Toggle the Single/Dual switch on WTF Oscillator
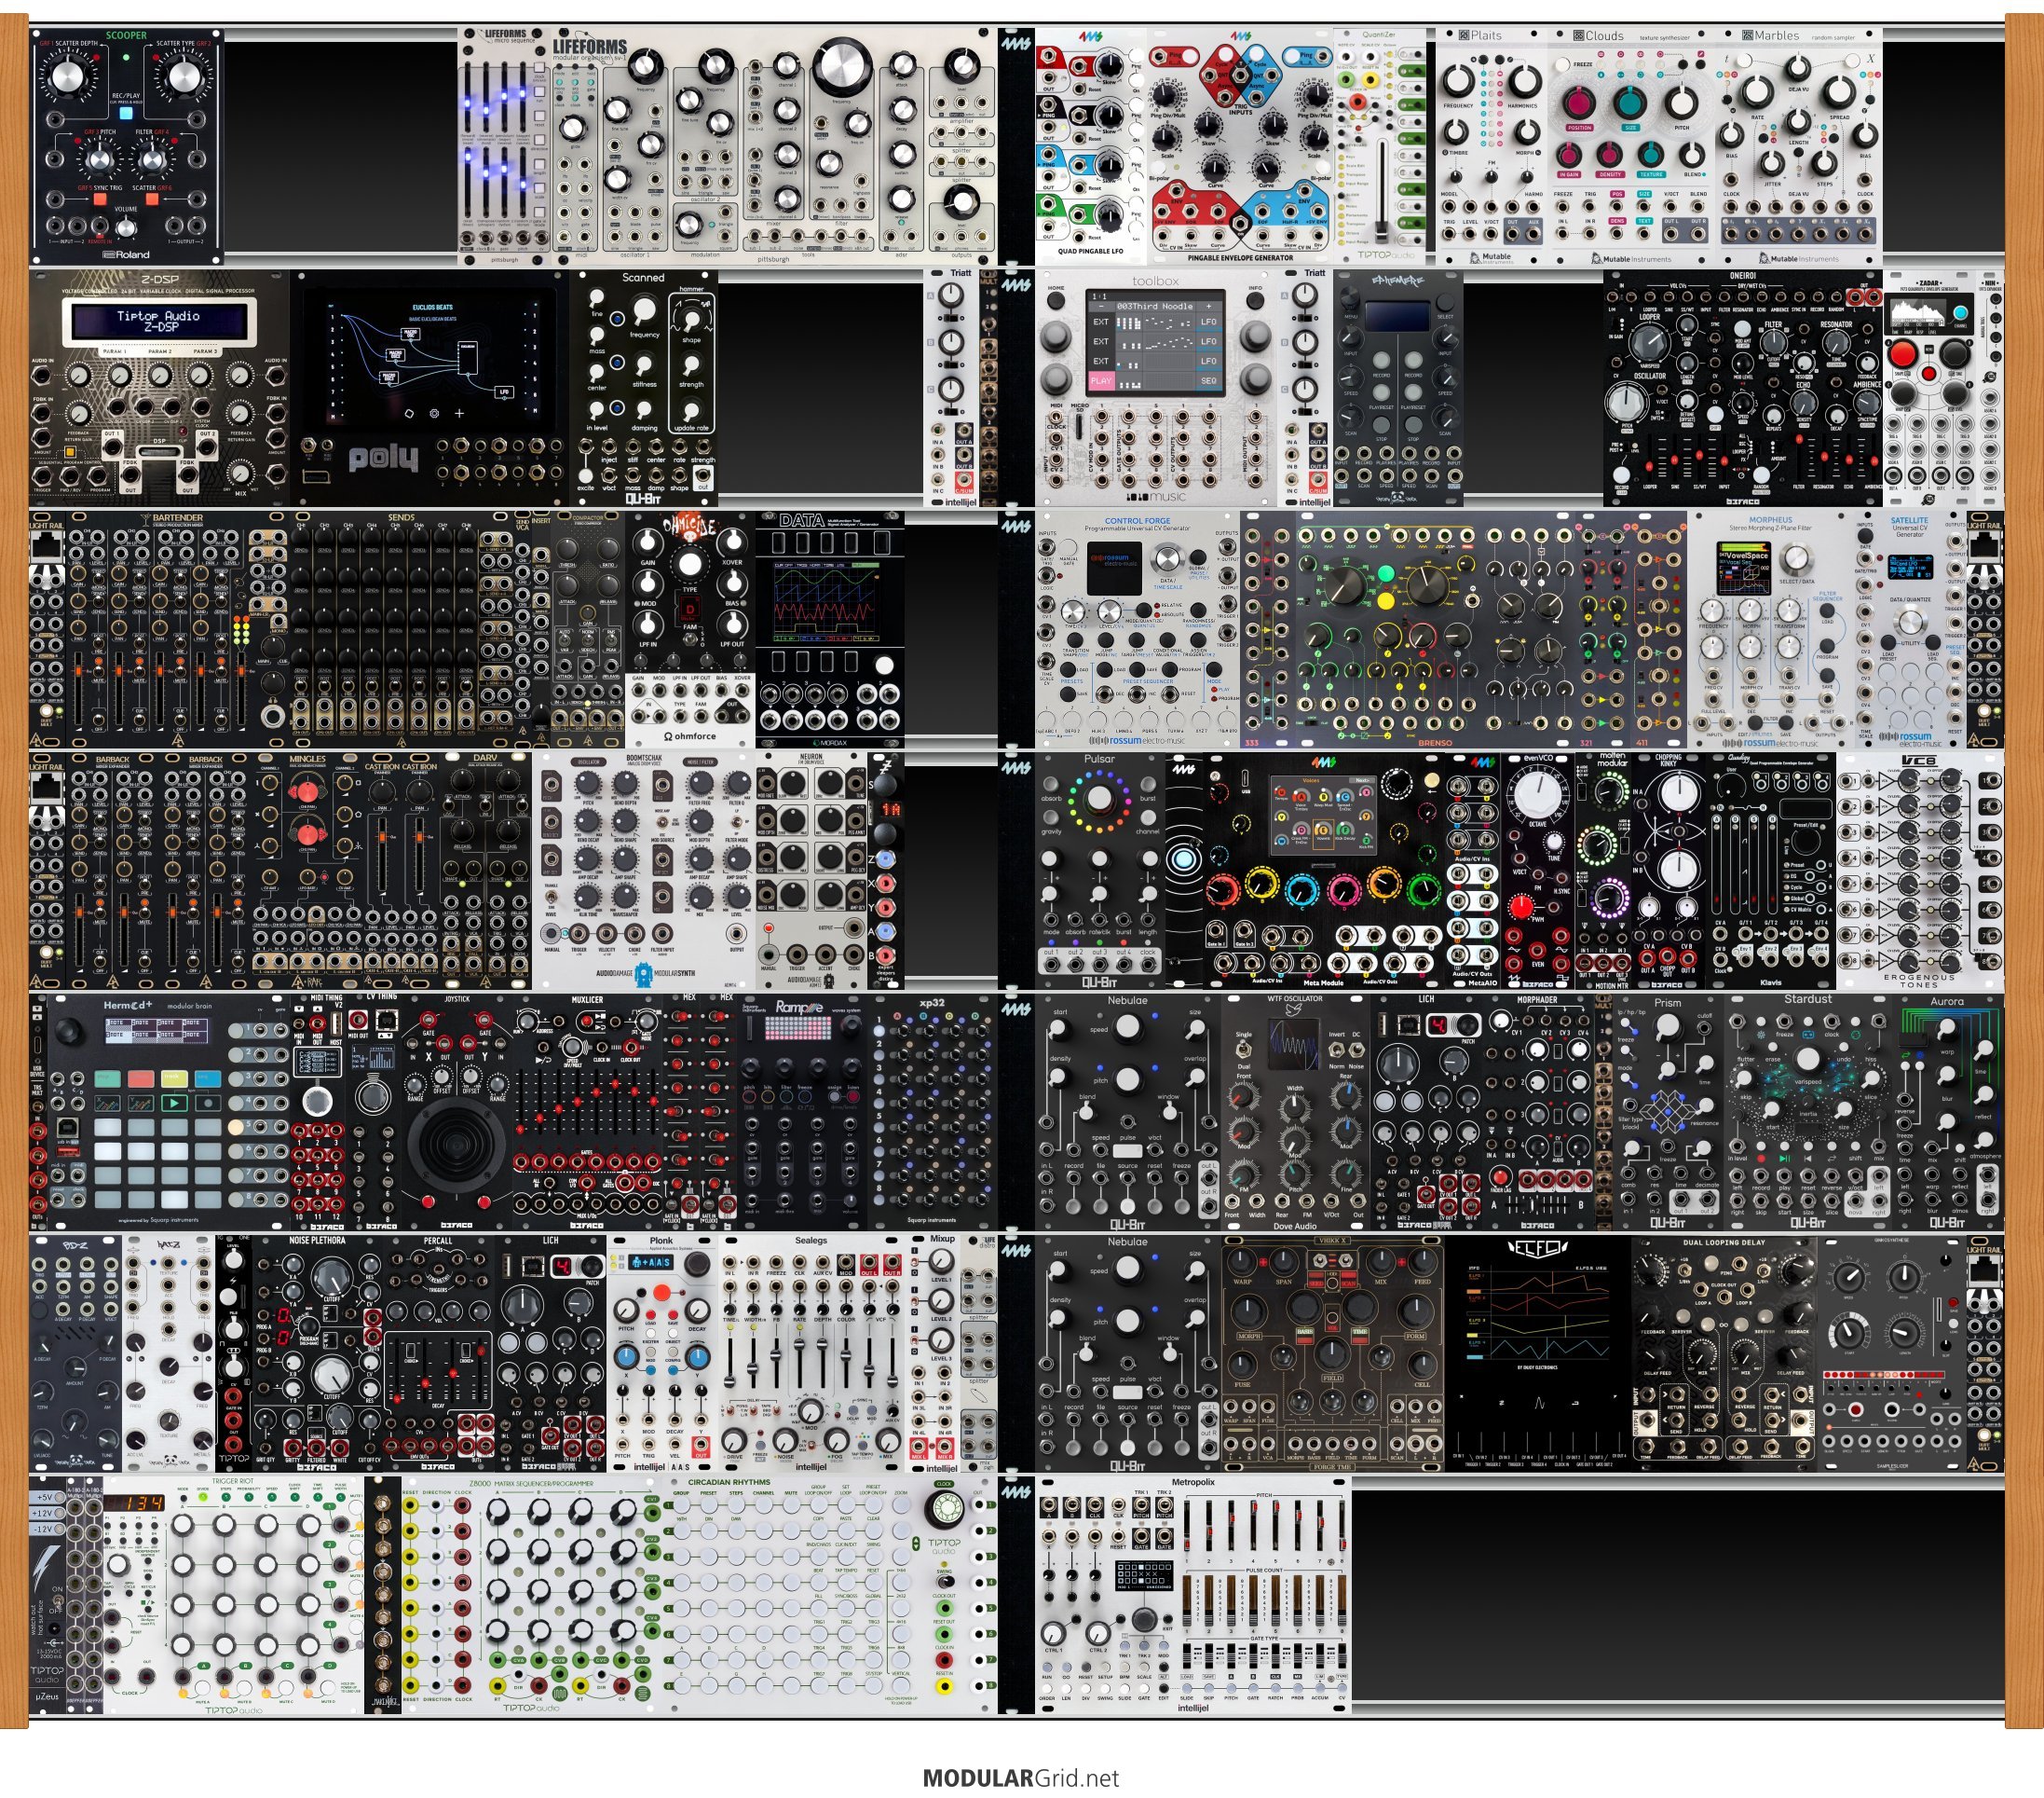 [1244, 1050]
